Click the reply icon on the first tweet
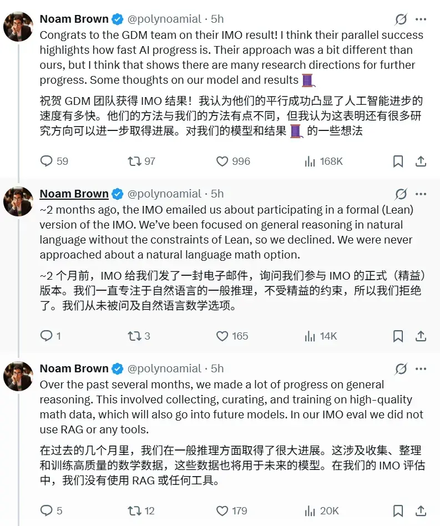440x526 pixels. pyautogui.click(x=45, y=161)
